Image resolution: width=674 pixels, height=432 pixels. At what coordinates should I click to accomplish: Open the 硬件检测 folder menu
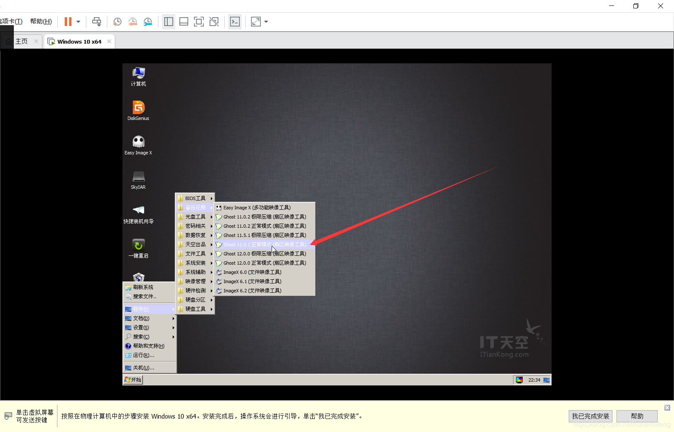pyautogui.click(x=195, y=291)
